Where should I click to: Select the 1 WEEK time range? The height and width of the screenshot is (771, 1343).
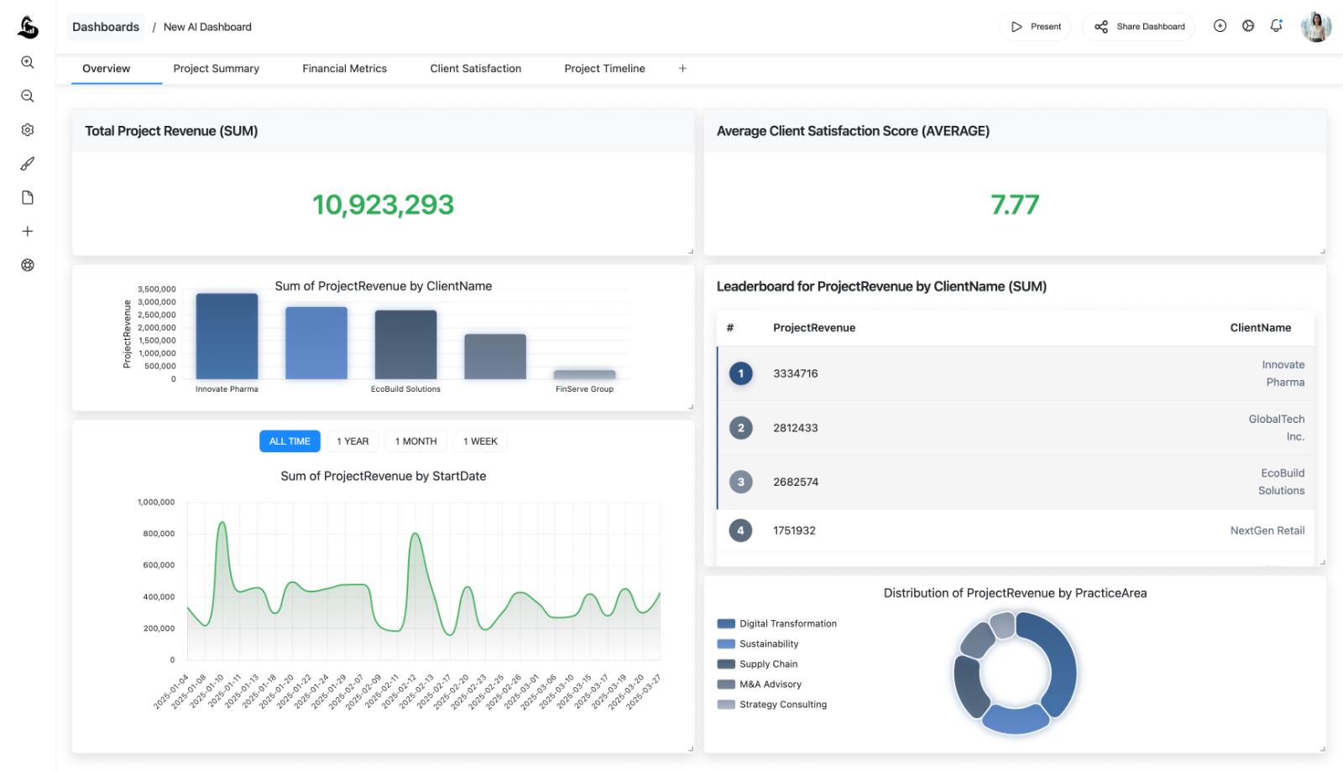pos(480,441)
